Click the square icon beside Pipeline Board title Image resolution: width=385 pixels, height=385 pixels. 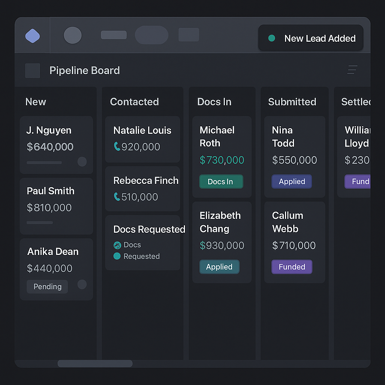coord(32,71)
